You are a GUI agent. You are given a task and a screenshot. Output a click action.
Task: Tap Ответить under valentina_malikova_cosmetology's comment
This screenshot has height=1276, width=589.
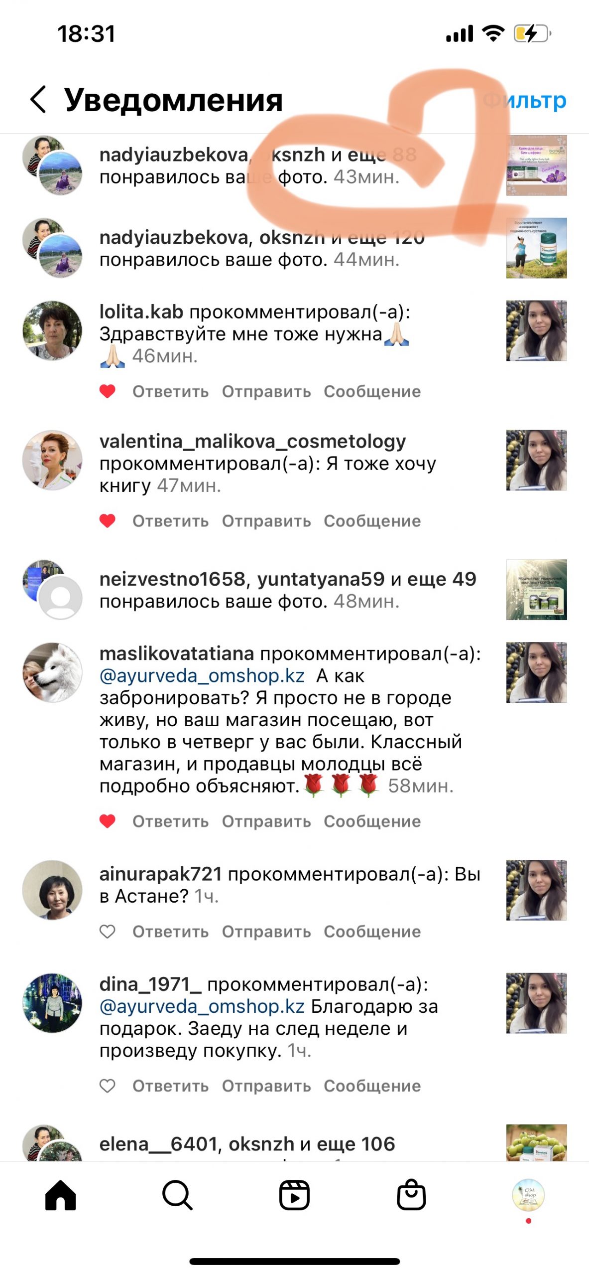170,521
